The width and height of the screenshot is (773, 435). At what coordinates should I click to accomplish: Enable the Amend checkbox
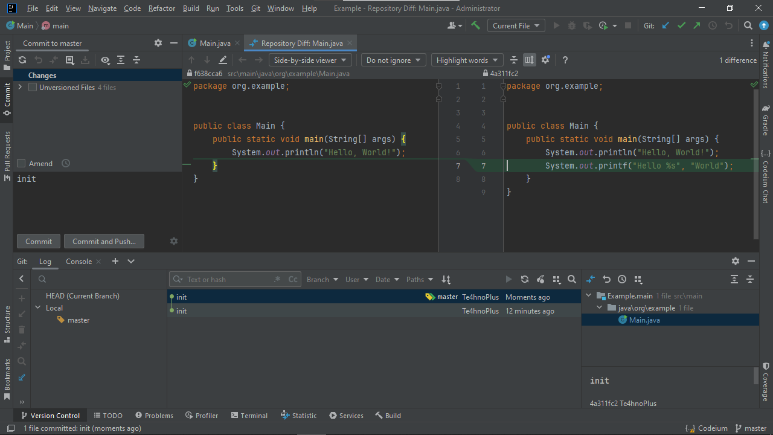(21, 164)
